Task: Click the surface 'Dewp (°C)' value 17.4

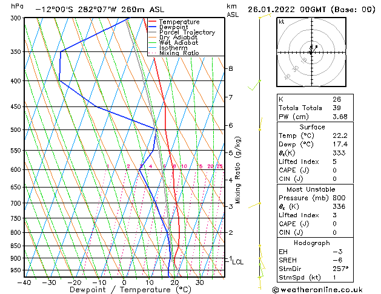Action: 340,145
